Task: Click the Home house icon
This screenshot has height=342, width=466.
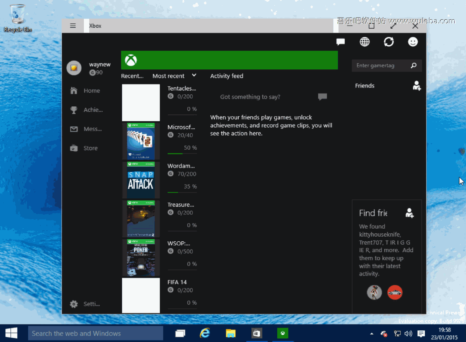Action: point(74,90)
